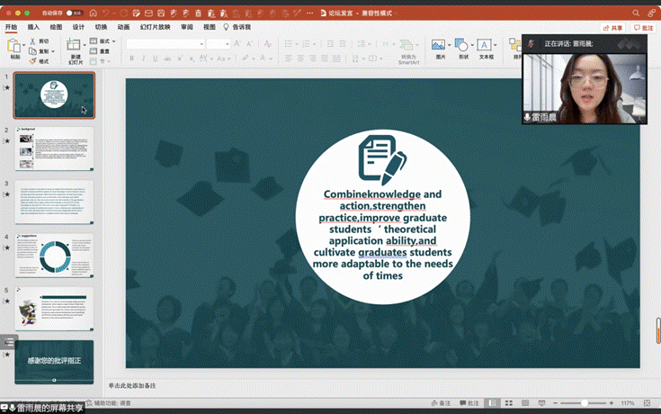
Task: Click the Format Painter (格式) brush icon
Action: pos(31,61)
